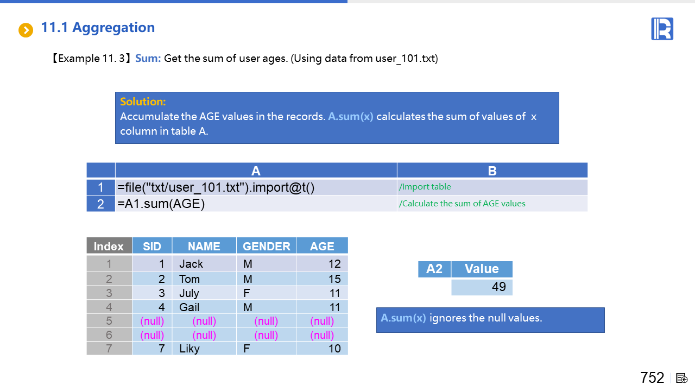Click the SID column header

[152, 246]
